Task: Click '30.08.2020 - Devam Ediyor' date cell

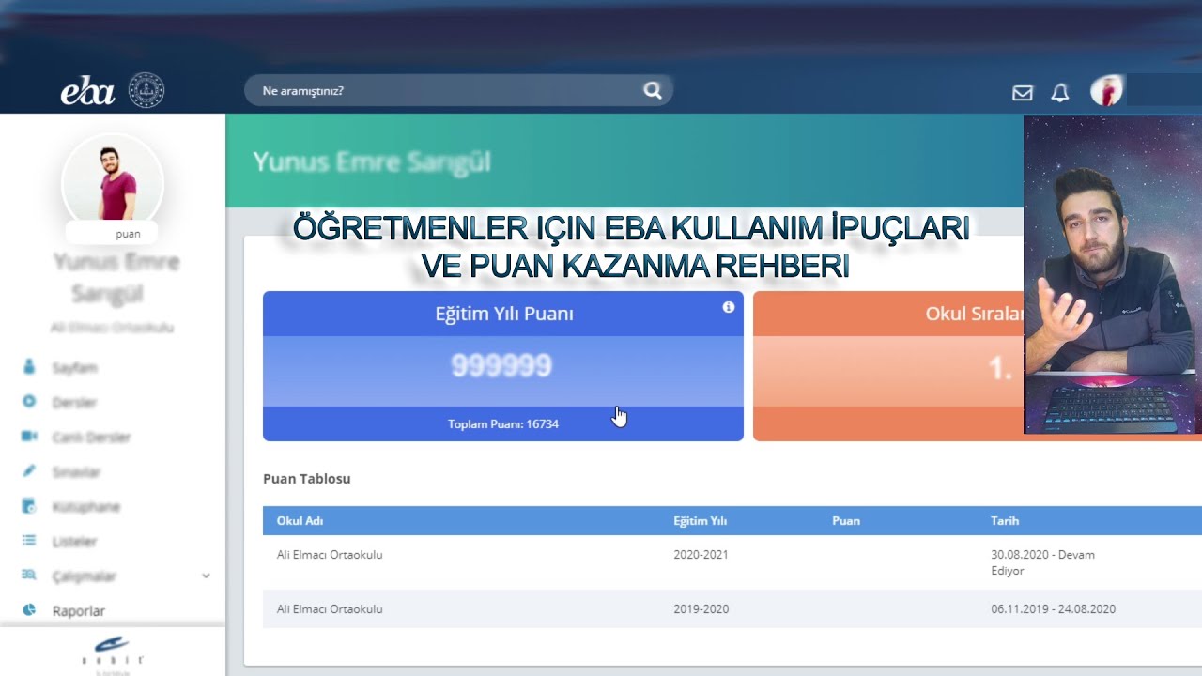Action: (1042, 562)
